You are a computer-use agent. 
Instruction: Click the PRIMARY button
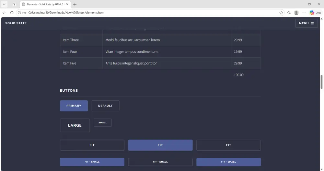[x=74, y=106]
